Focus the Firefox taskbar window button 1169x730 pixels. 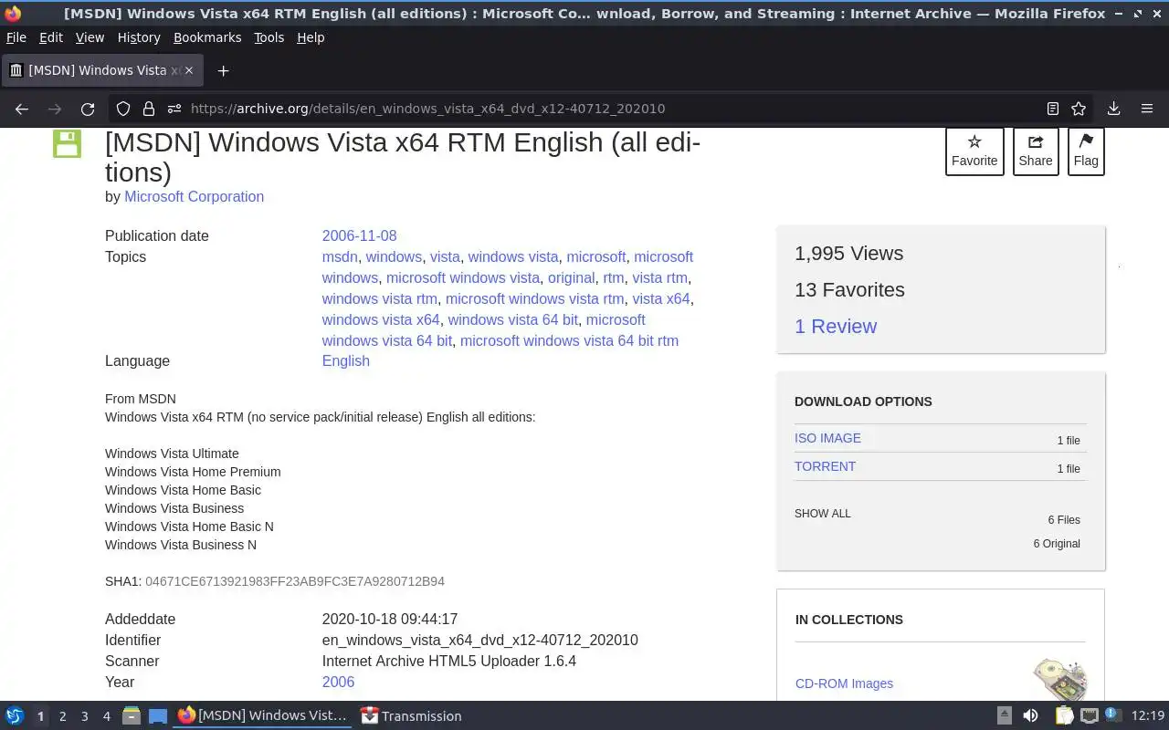[263, 716]
